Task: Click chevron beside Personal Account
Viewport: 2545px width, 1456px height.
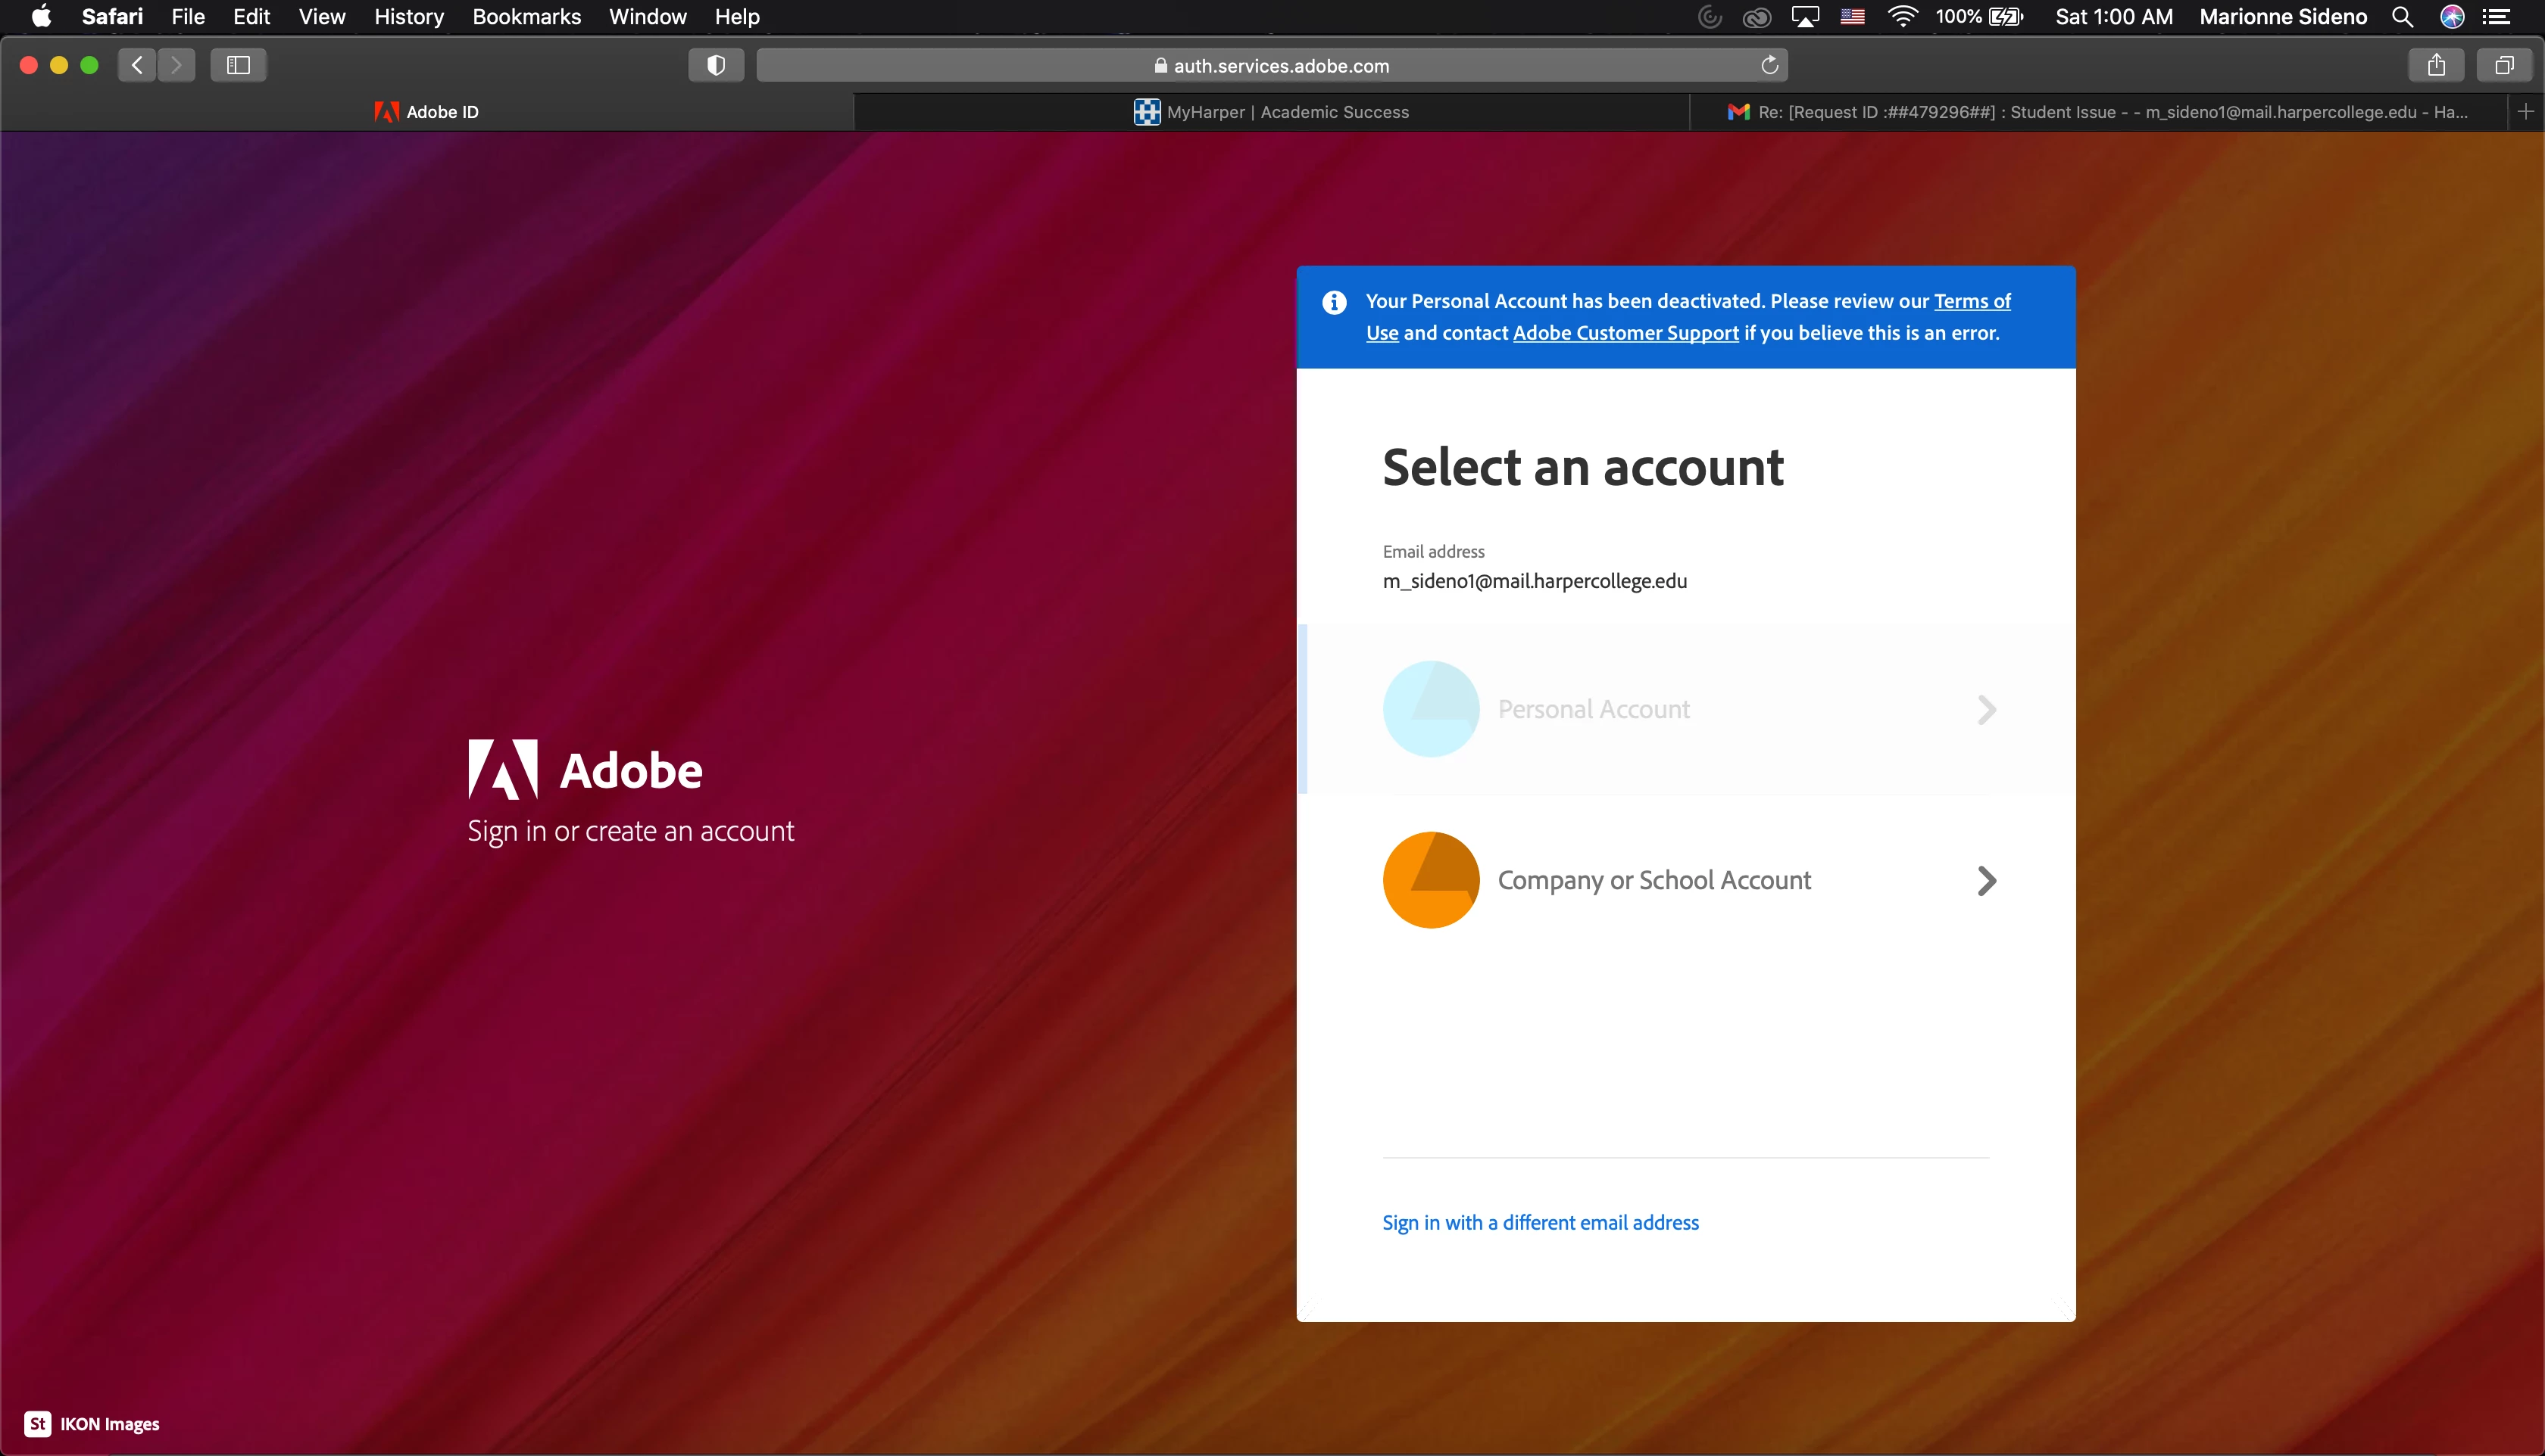Action: 1987,710
